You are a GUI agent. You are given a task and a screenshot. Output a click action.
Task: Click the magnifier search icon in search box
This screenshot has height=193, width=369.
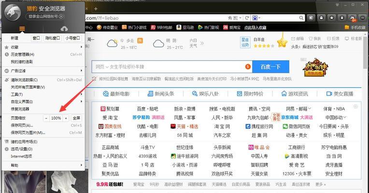[x=301, y=18]
